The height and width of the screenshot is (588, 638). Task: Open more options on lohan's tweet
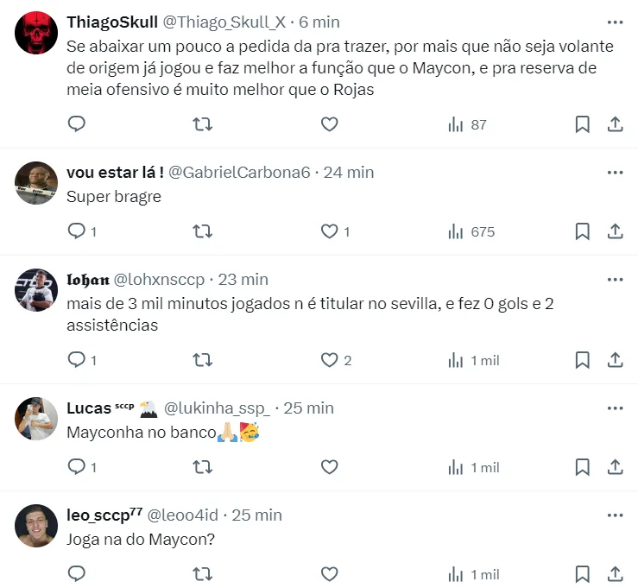tap(615, 280)
